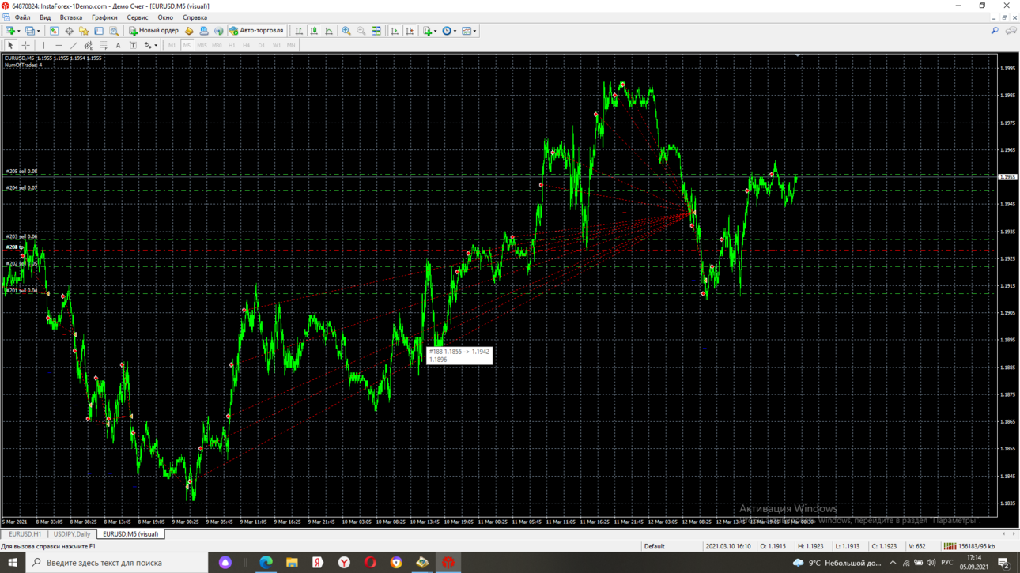The height and width of the screenshot is (573, 1020).
Task: Select the Fibonacci retracement tool
Action: click(104, 45)
